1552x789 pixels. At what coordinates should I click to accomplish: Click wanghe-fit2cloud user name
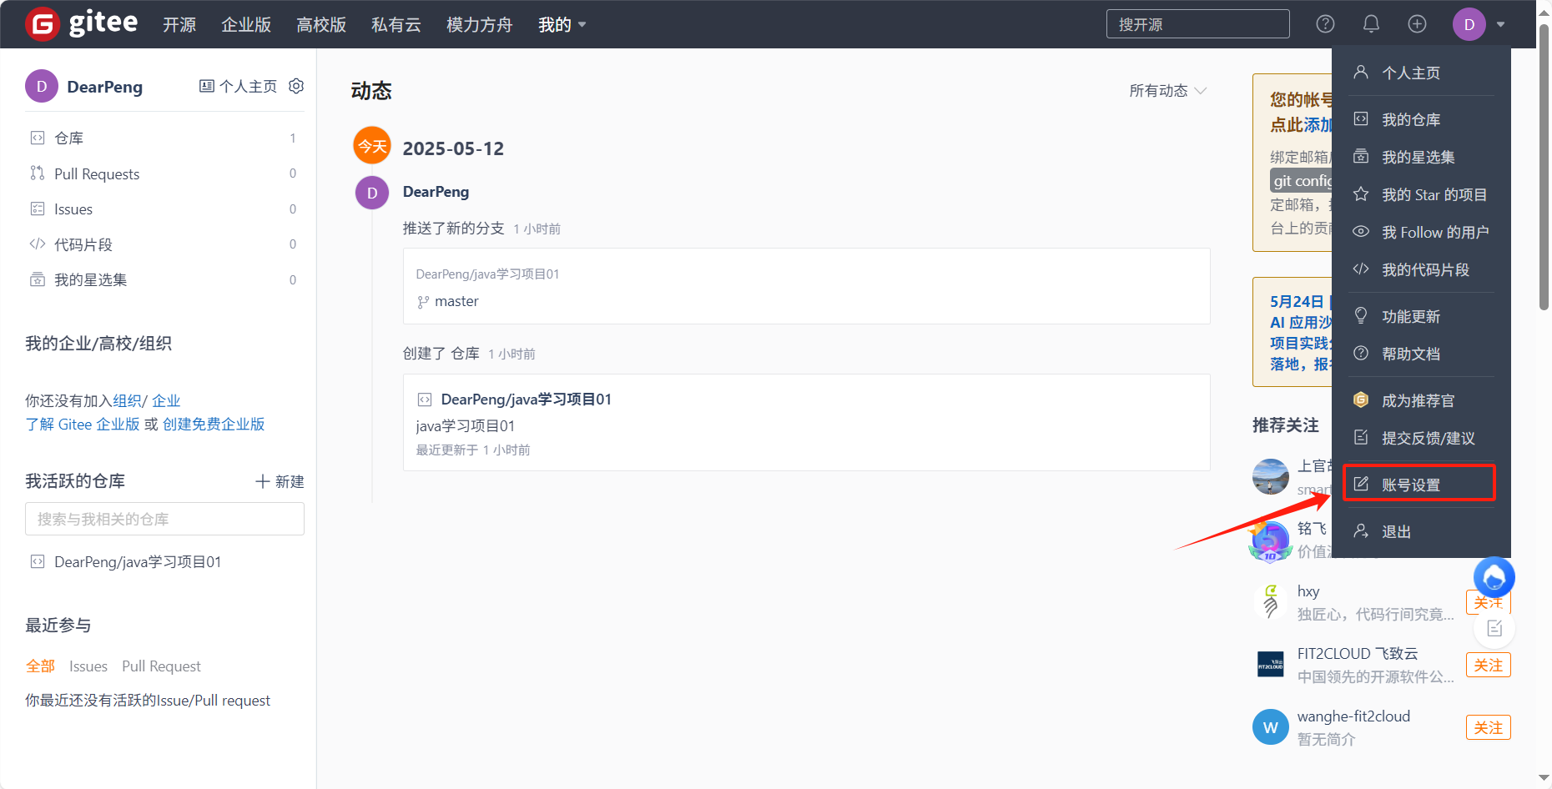point(1353,716)
